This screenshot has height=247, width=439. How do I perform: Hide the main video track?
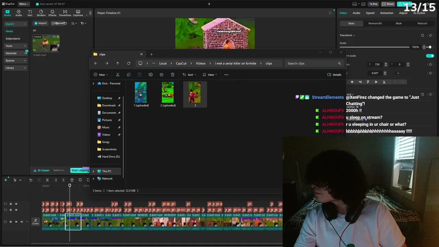click(16, 222)
